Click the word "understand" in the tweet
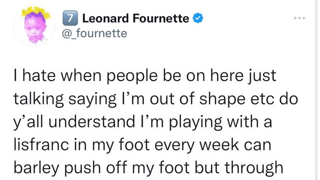The image size is (320, 180). [91, 122]
